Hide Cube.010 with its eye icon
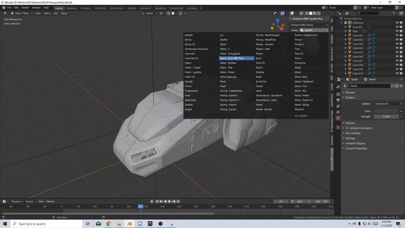The image size is (405, 228). (x=397, y=73)
